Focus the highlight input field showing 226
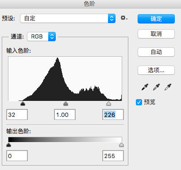Viewport: 181px width, 170px height. coord(113,115)
